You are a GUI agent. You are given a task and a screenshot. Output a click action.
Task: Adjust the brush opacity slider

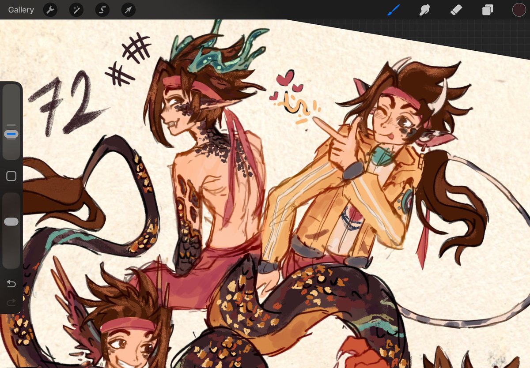11,221
